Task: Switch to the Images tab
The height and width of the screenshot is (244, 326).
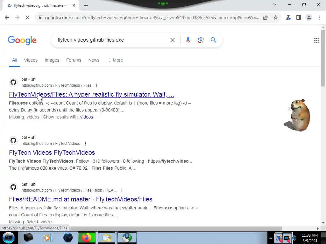Action: click(x=52, y=60)
